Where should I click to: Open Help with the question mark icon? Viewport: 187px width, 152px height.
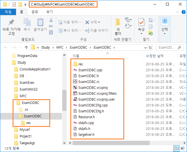click(x=183, y=12)
